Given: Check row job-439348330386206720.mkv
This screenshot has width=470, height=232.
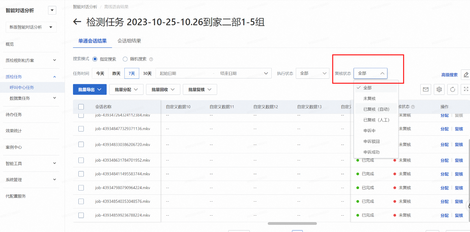Looking at the screenshot, I should point(81,144).
